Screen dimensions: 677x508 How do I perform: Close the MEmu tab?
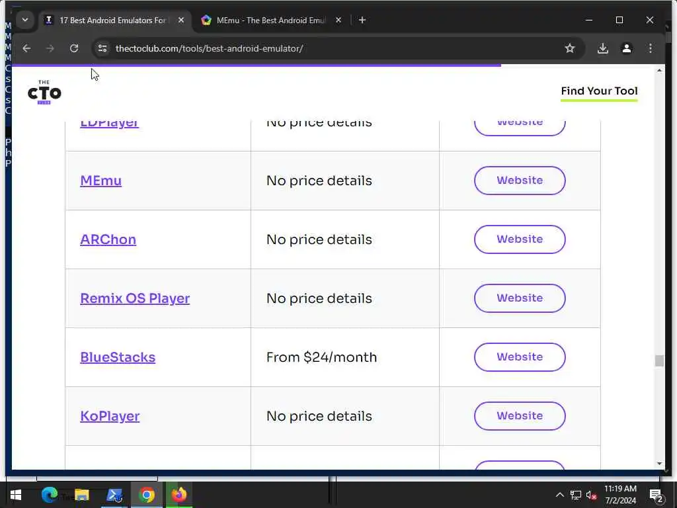[338, 20]
